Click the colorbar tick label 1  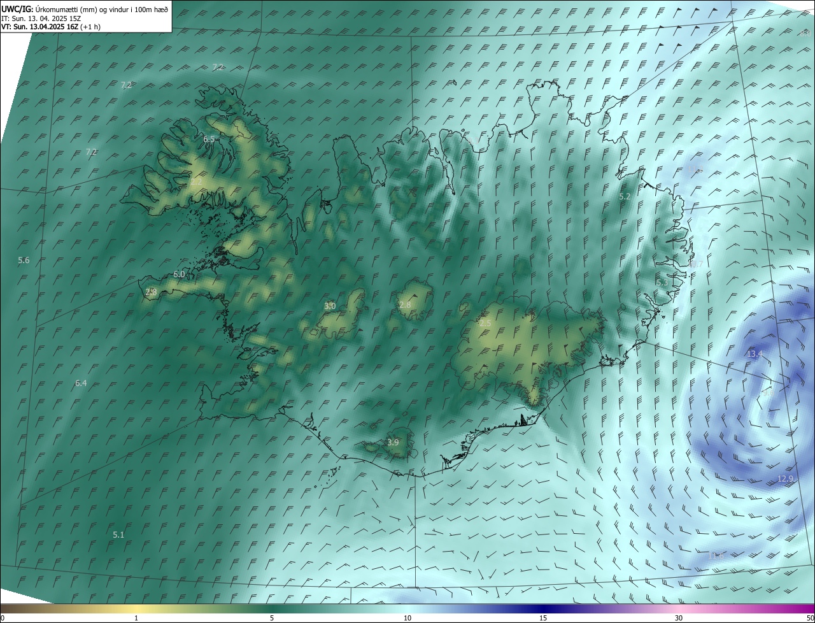(x=136, y=618)
